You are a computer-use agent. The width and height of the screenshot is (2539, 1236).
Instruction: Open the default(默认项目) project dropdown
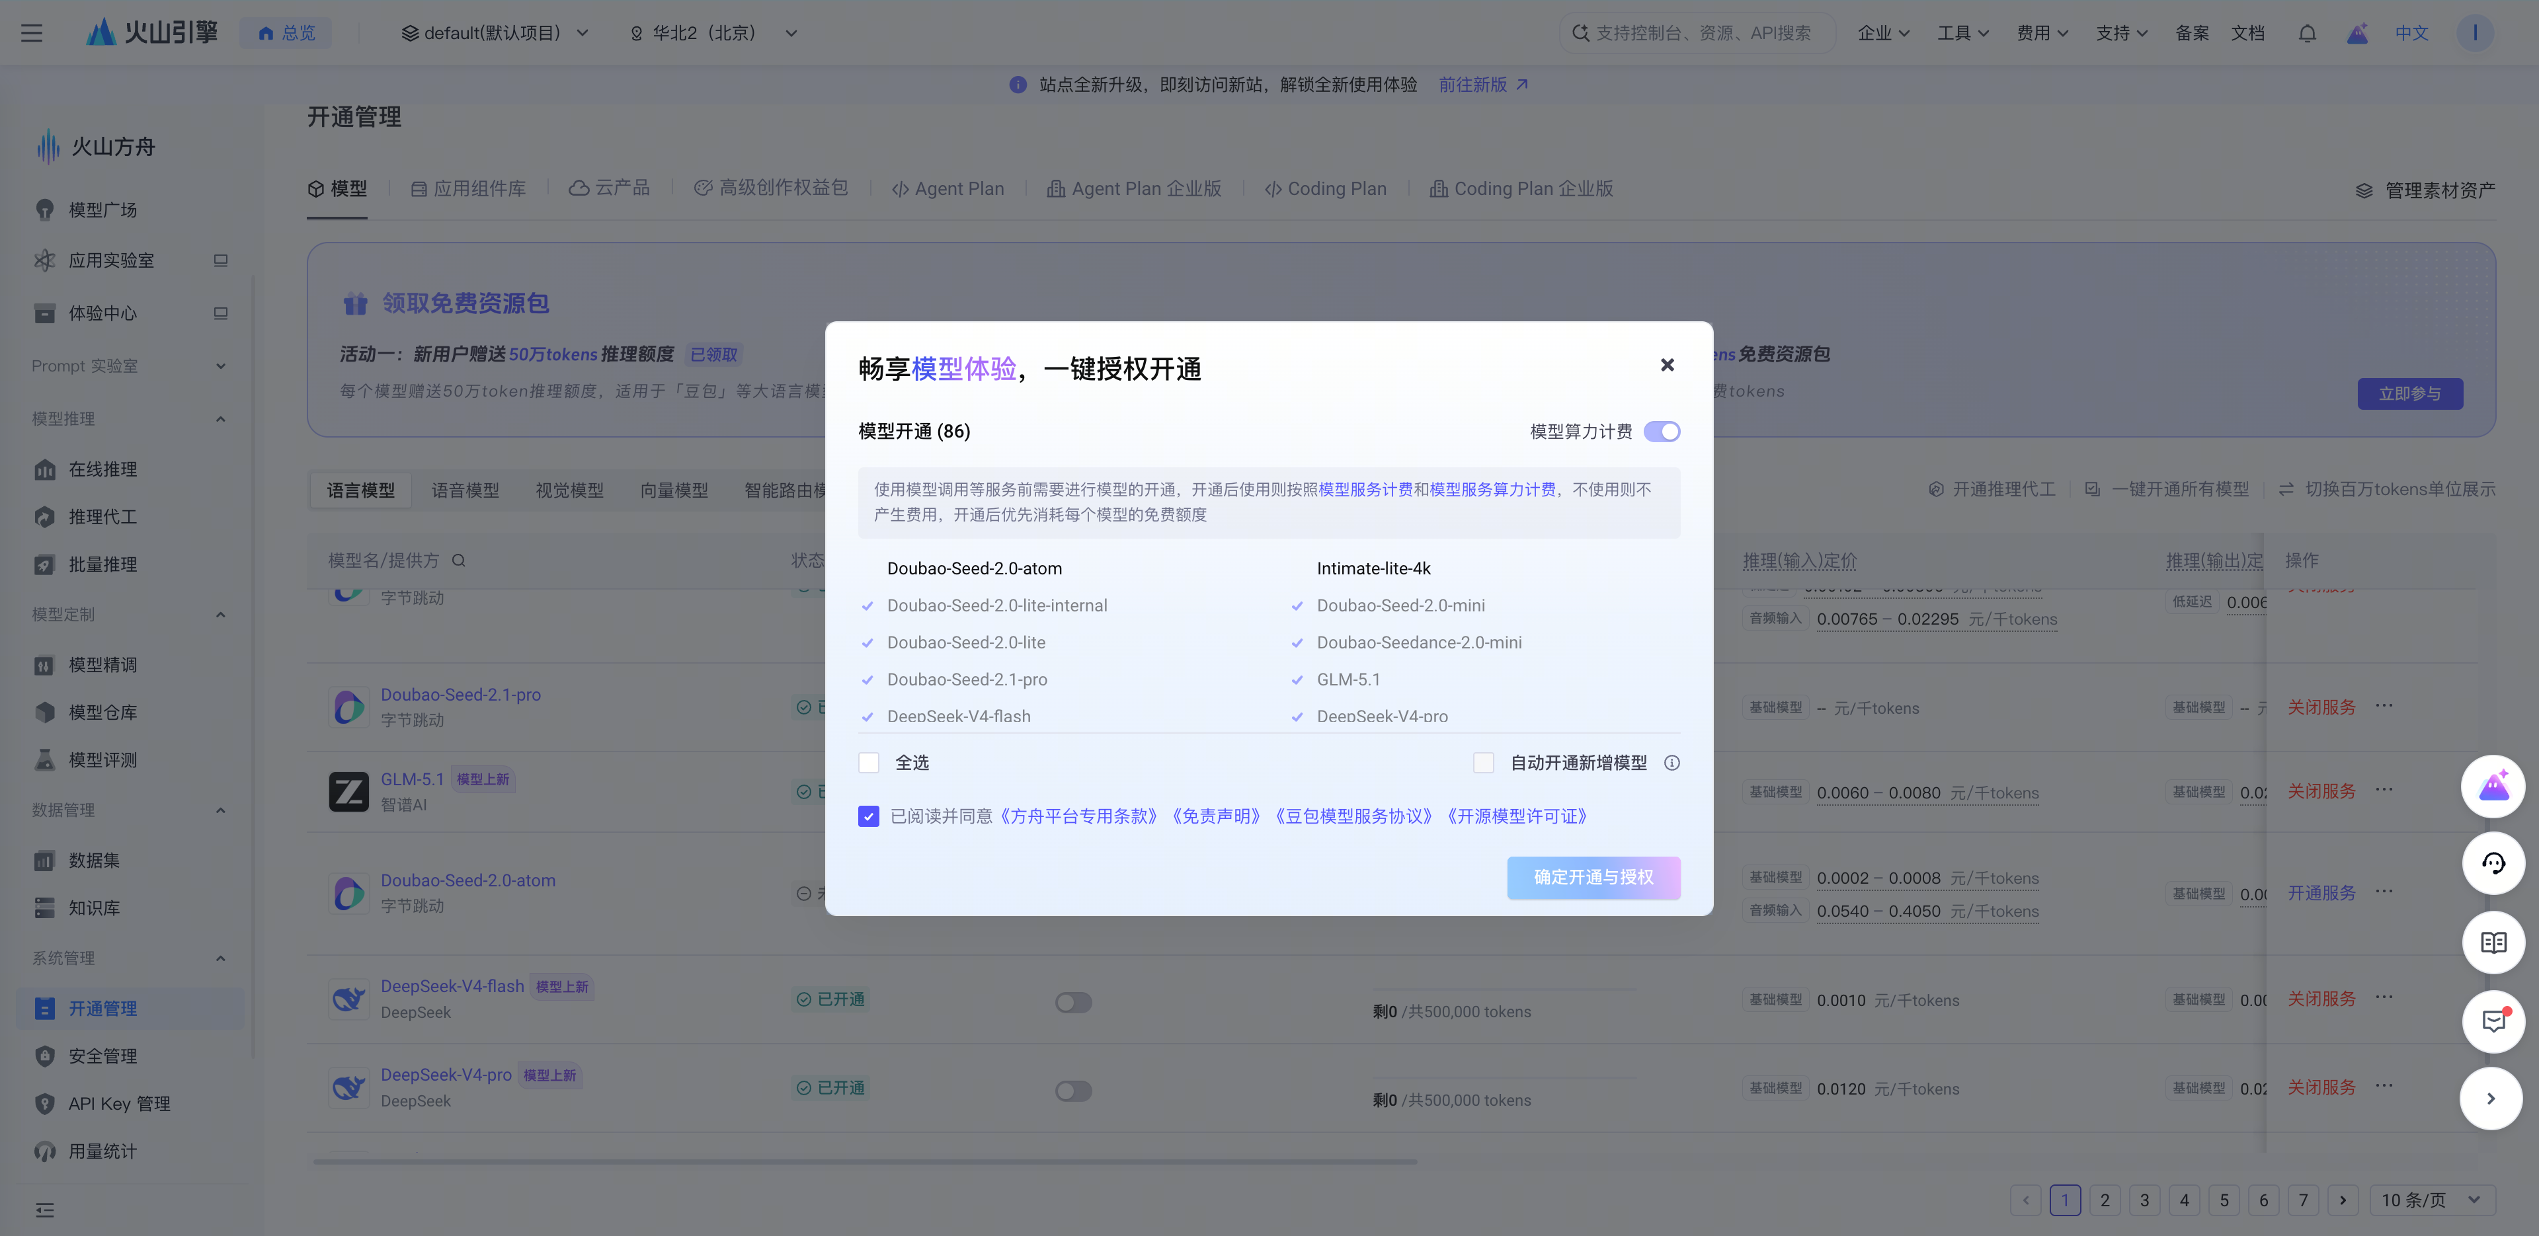pos(495,32)
